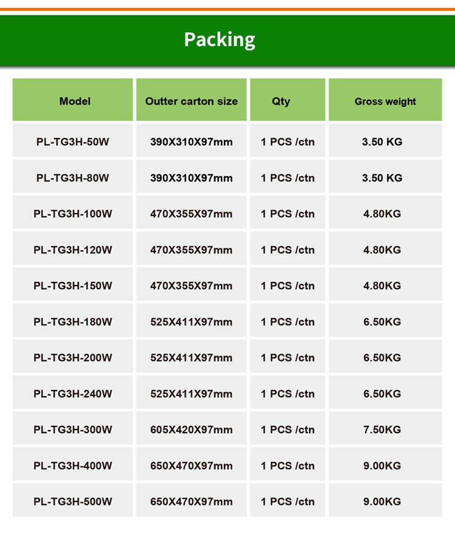Select the Model column header
Viewport: 455px width, 537px height.
pyautogui.click(x=73, y=100)
